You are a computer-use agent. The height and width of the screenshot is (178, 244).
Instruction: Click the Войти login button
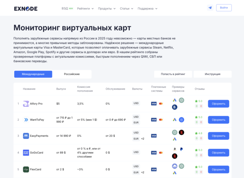(224, 8)
